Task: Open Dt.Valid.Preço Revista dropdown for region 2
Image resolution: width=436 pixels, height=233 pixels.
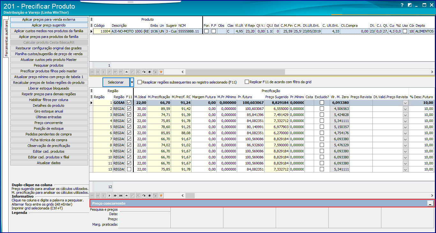Action: [x=405, y=109]
